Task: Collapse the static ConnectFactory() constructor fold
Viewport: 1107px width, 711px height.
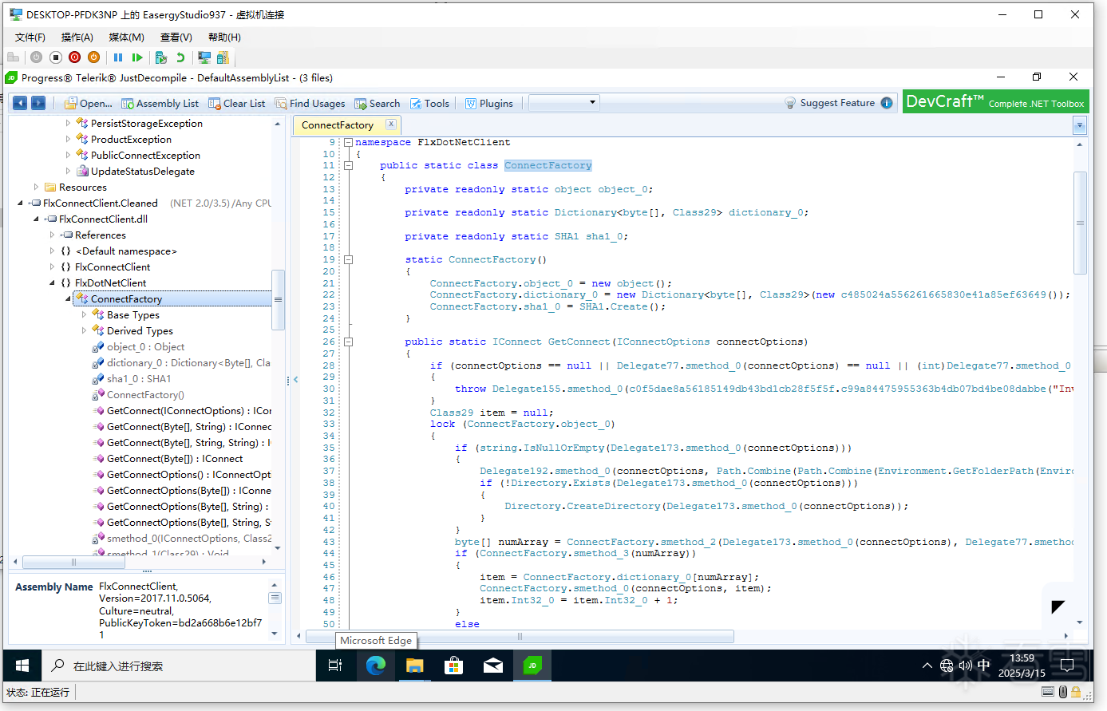Action: point(349,259)
